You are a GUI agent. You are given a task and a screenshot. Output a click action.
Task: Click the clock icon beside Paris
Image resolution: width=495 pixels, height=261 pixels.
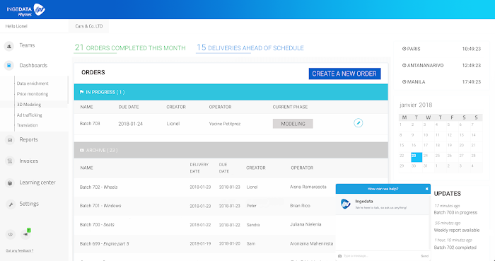[x=404, y=49]
